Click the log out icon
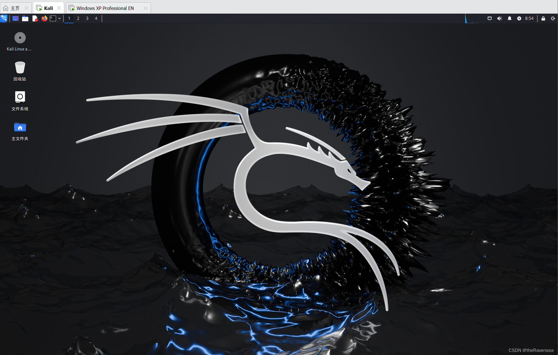 coord(553,18)
